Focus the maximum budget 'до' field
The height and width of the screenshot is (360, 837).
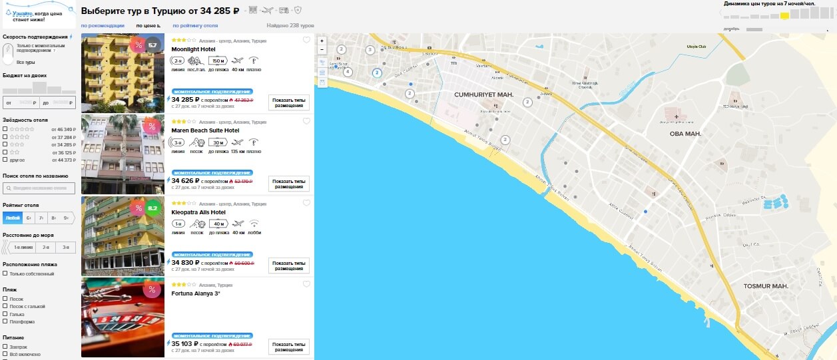click(x=57, y=102)
